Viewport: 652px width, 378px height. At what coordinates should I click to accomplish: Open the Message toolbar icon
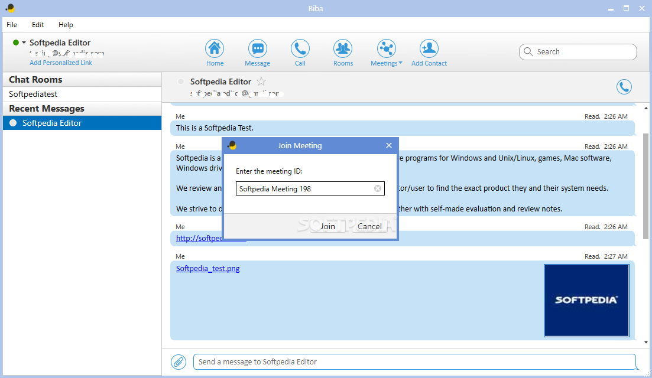(257, 49)
